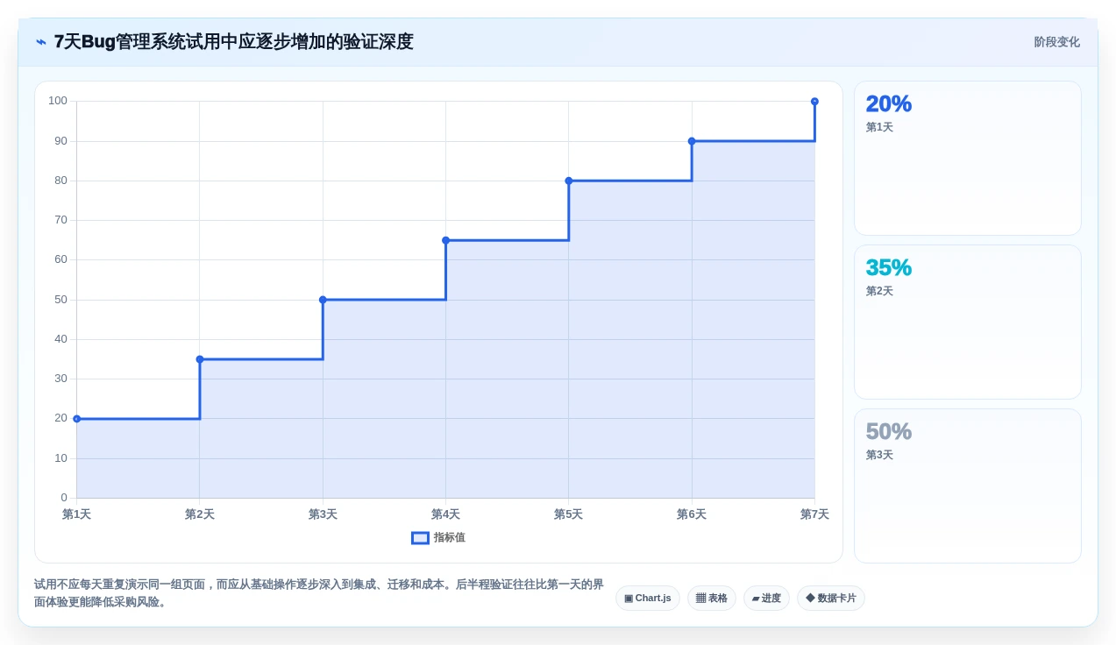The width and height of the screenshot is (1116, 645).
Task: Open the 35% 第2天 card
Action: pos(968,322)
